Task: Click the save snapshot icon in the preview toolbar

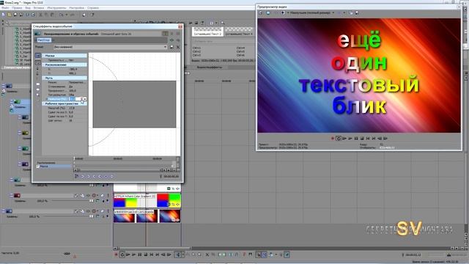Action: click(x=357, y=13)
